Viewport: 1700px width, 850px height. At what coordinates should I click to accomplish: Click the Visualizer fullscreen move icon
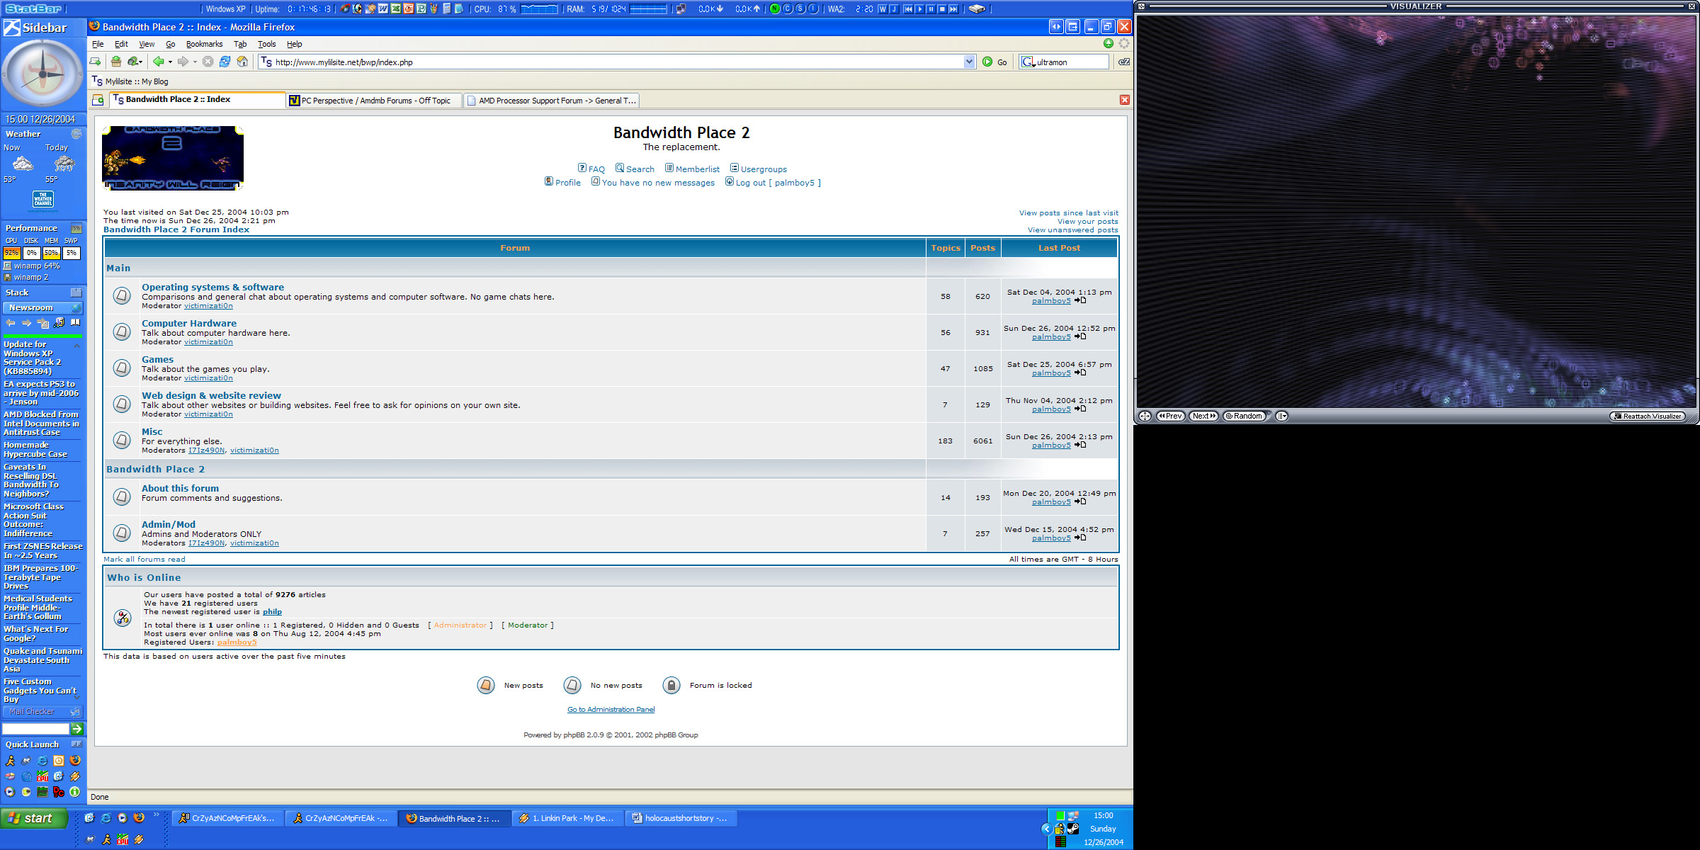tap(1145, 416)
